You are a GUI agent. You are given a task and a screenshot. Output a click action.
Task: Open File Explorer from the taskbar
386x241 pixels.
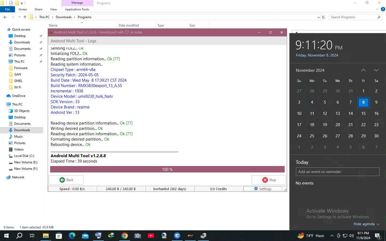tap(46, 236)
